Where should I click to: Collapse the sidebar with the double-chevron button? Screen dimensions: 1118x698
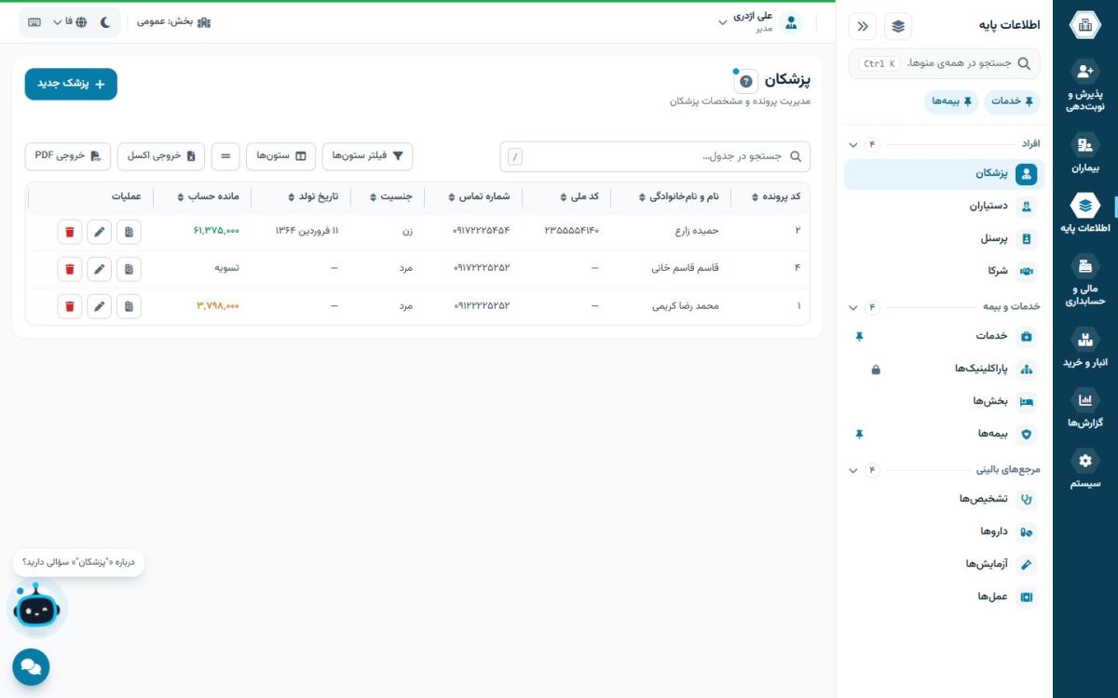863,26
